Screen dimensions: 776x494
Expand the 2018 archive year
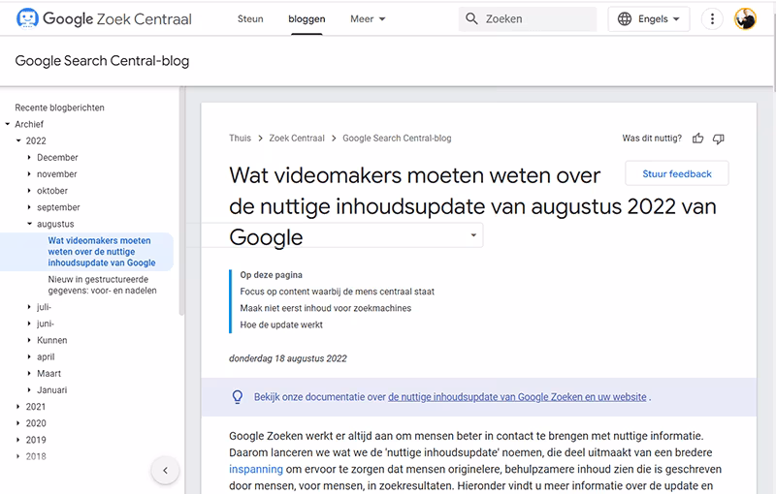pos(18,456)
